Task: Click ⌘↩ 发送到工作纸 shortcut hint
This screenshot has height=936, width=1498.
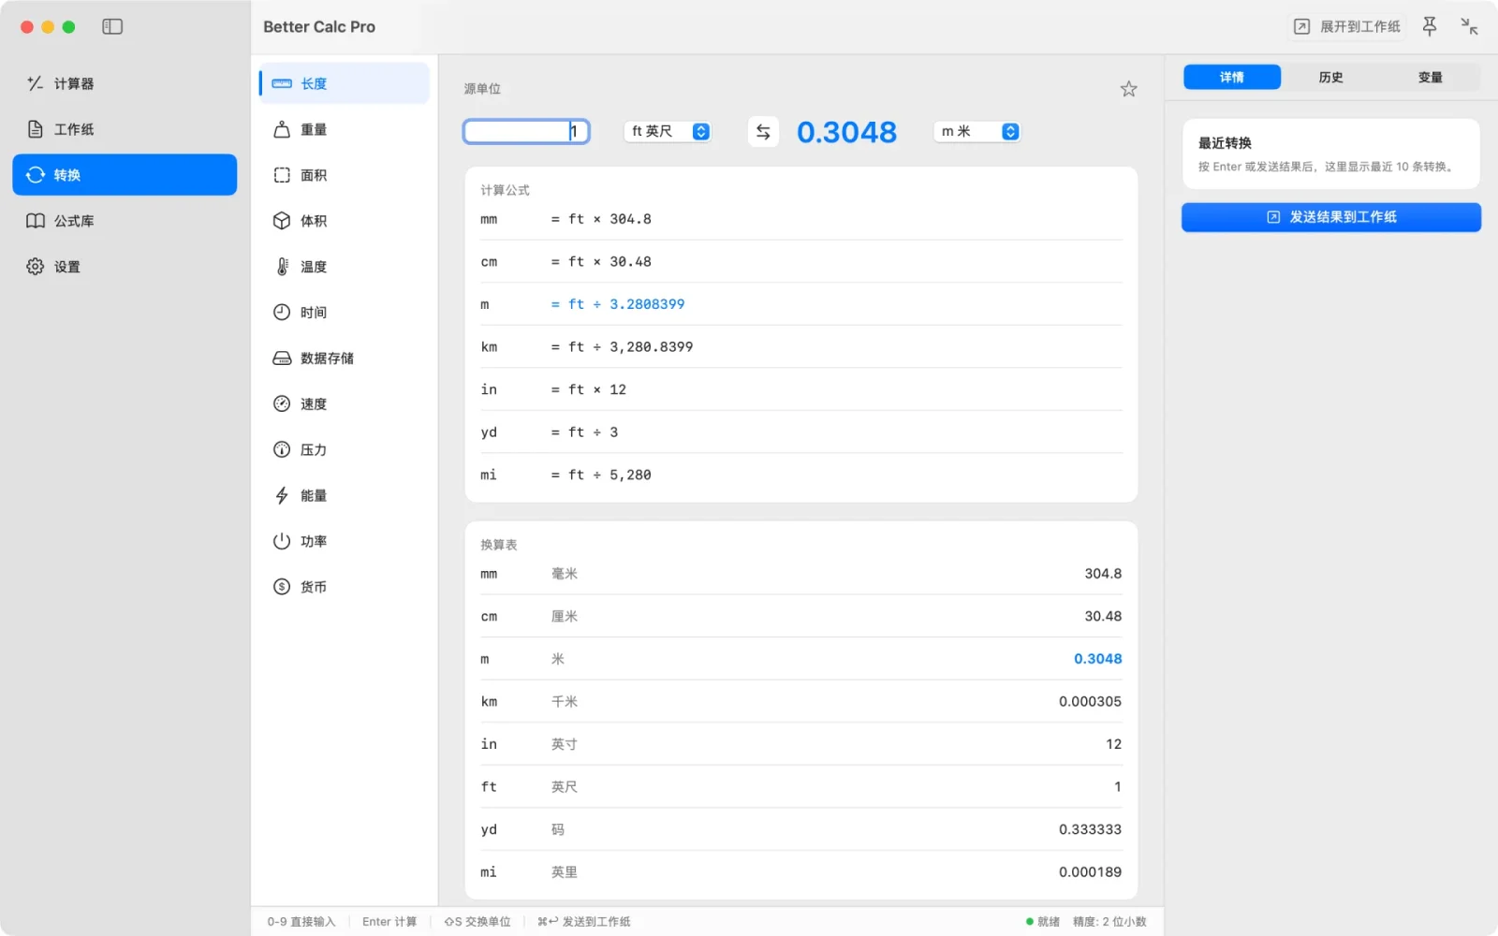Action: pos(584,922)
